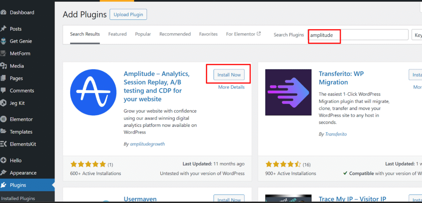Click the Upload Plugin button
The image size is (422, 203).
[128, 15]
